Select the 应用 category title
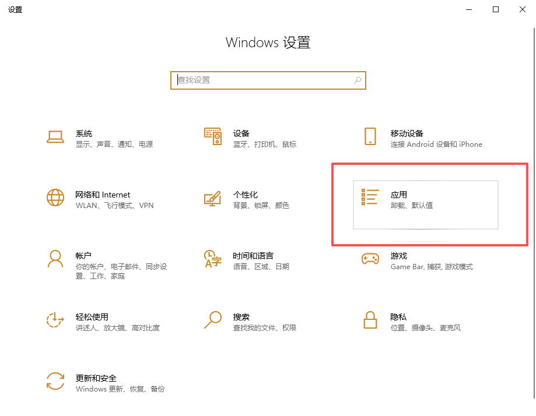This screenshot has width=536, height=416. coord(398,195)
